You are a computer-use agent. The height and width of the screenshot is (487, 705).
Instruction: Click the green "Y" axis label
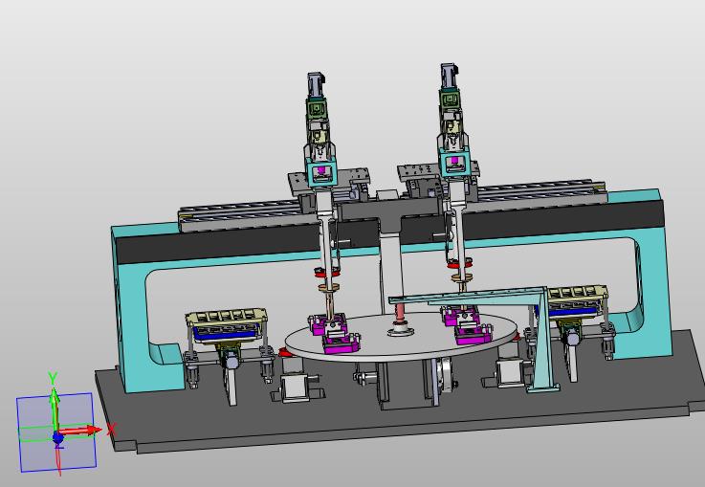click(x=53, y=379)
